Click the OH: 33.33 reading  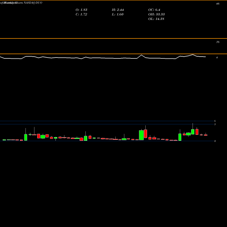tap(157, 15)
